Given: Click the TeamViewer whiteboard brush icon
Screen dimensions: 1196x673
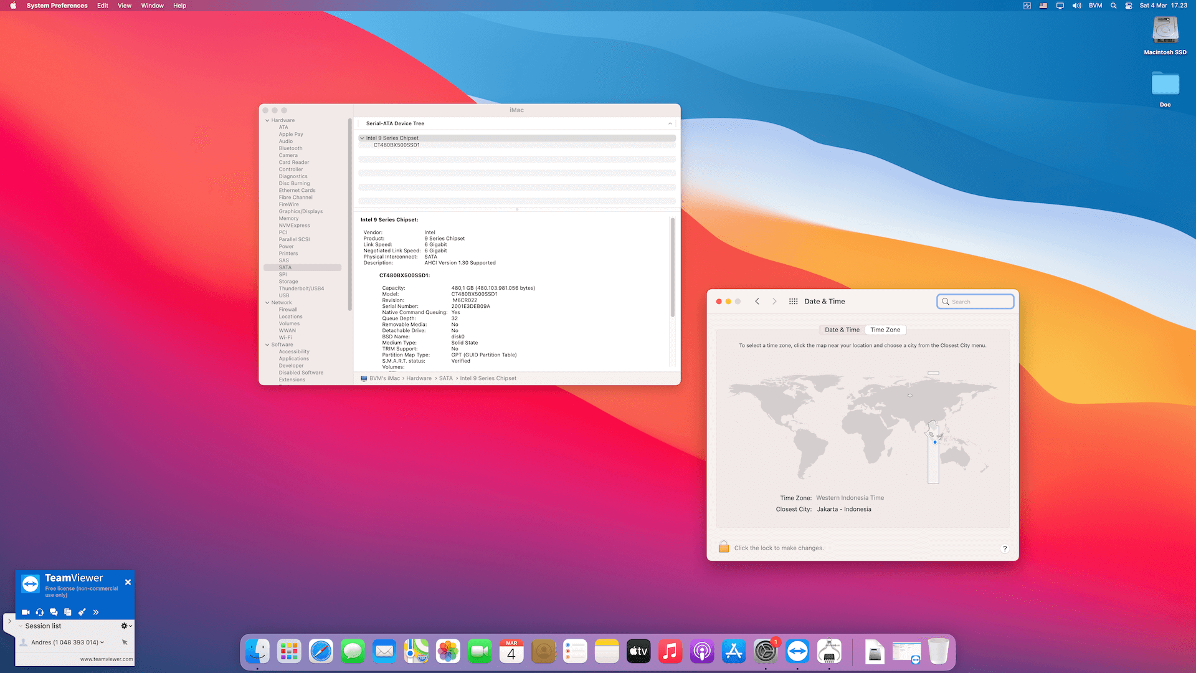Looking at the screenshot, I should (82, 613).
